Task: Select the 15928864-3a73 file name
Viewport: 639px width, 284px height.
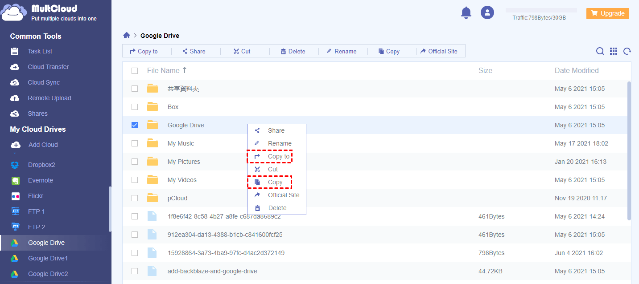Action: coord(226,253)
